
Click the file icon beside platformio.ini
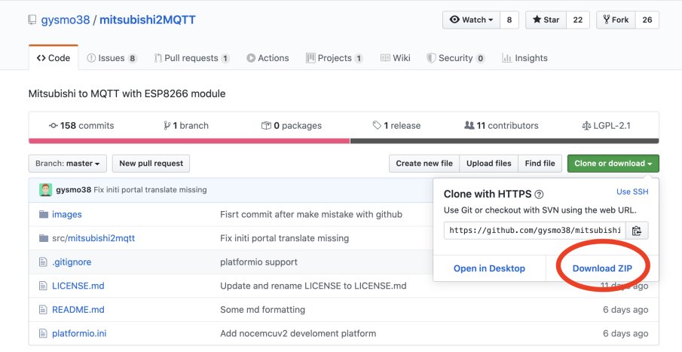[43, 334]
